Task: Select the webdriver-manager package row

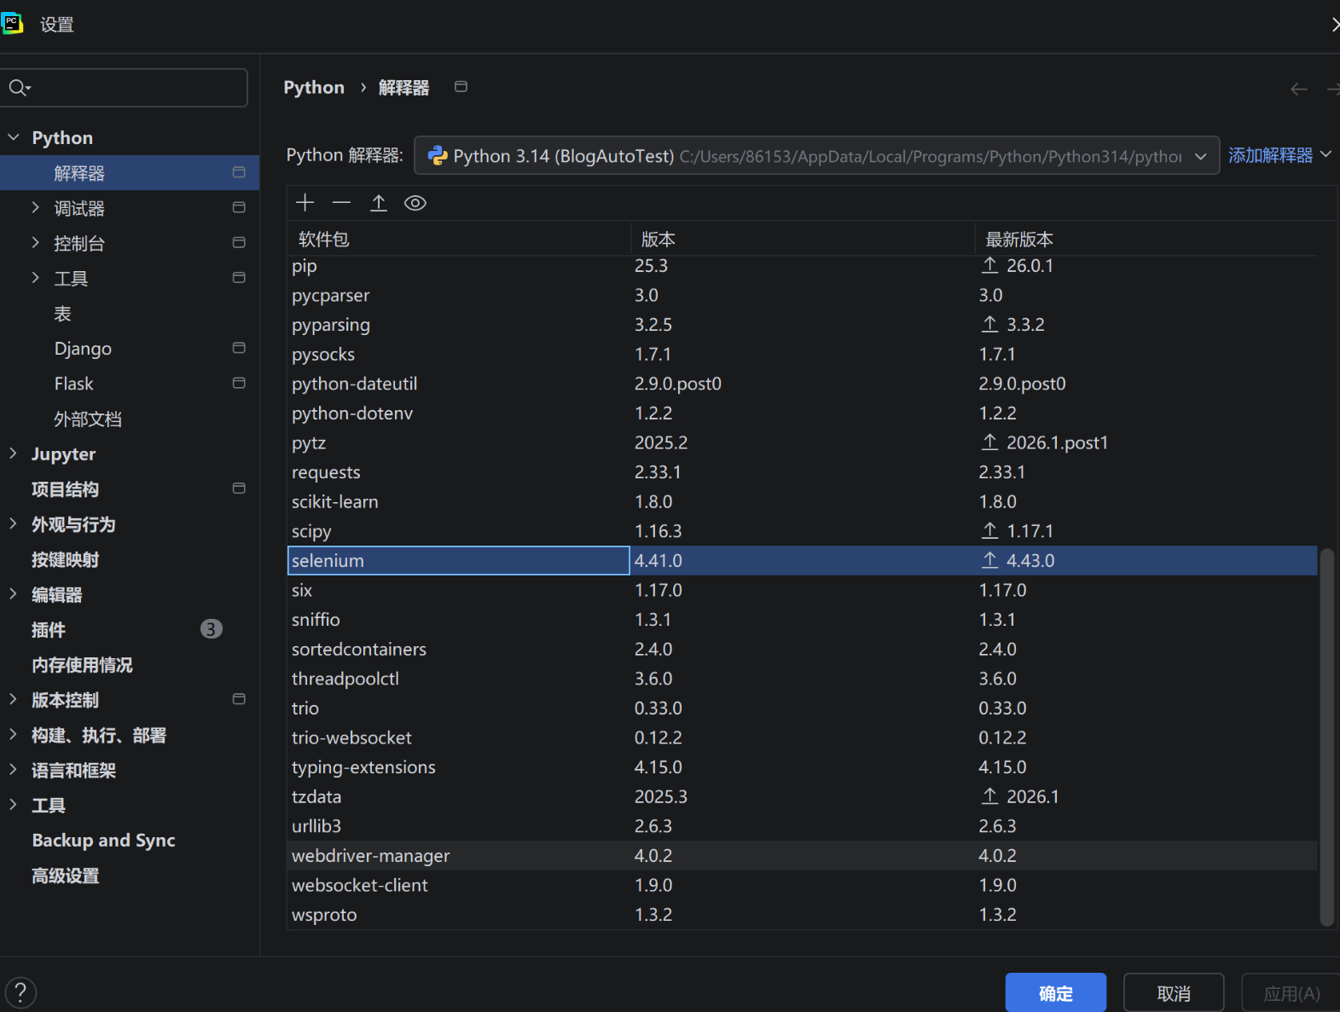Action: coord(802,855)
